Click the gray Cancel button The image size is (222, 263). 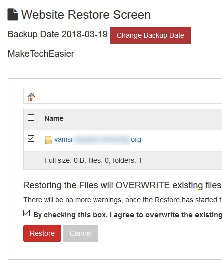coord(81,233)
